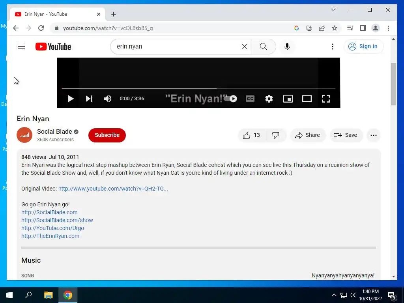
Task: Like the video with thumbs up
Action: point(251,135)
